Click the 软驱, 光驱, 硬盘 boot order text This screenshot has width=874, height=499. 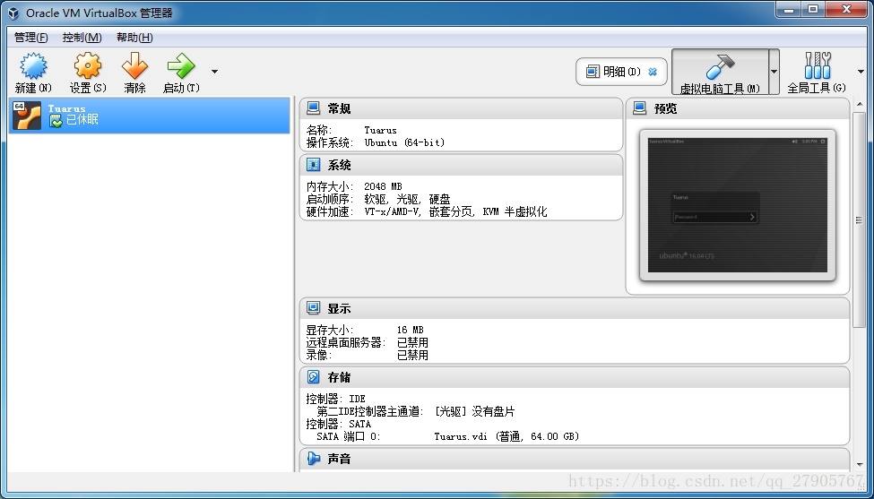(x=408, y=200)
